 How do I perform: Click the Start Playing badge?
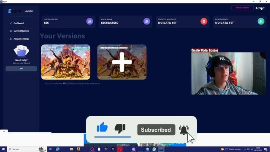tap(80, 48)
